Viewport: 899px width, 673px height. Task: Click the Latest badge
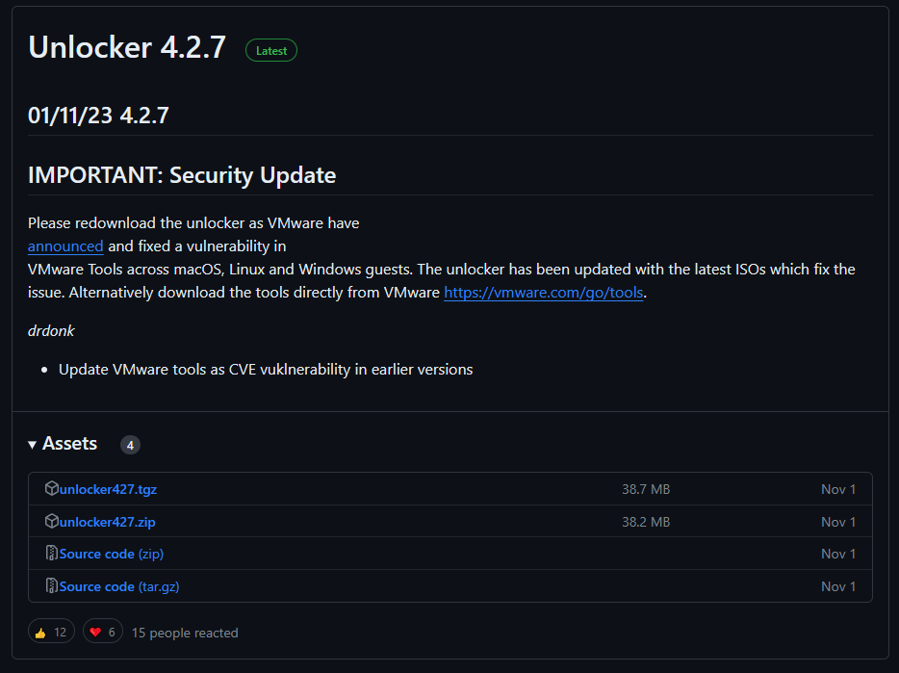coord(271,50)
